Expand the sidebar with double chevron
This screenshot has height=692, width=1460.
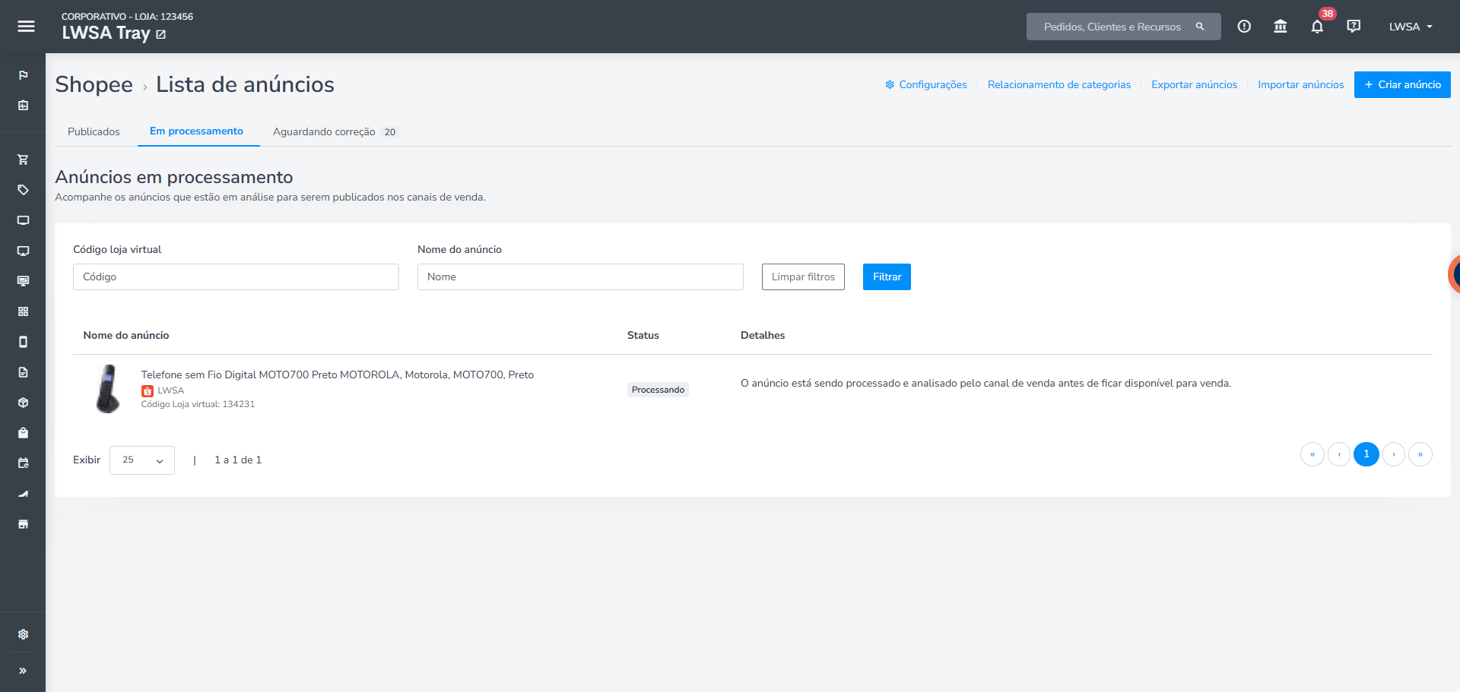(x=23, y=671)
